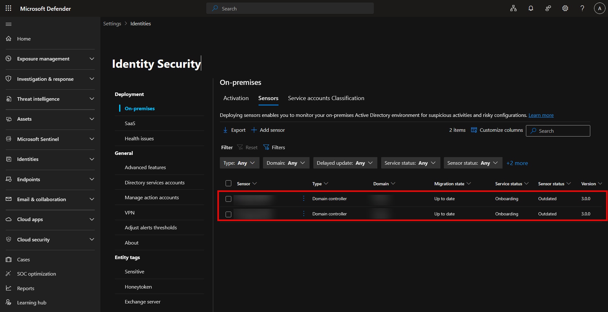Open the Domain: Any filter dropdown
Viewport: 608px width, 312px height.
tap(286, 163)
